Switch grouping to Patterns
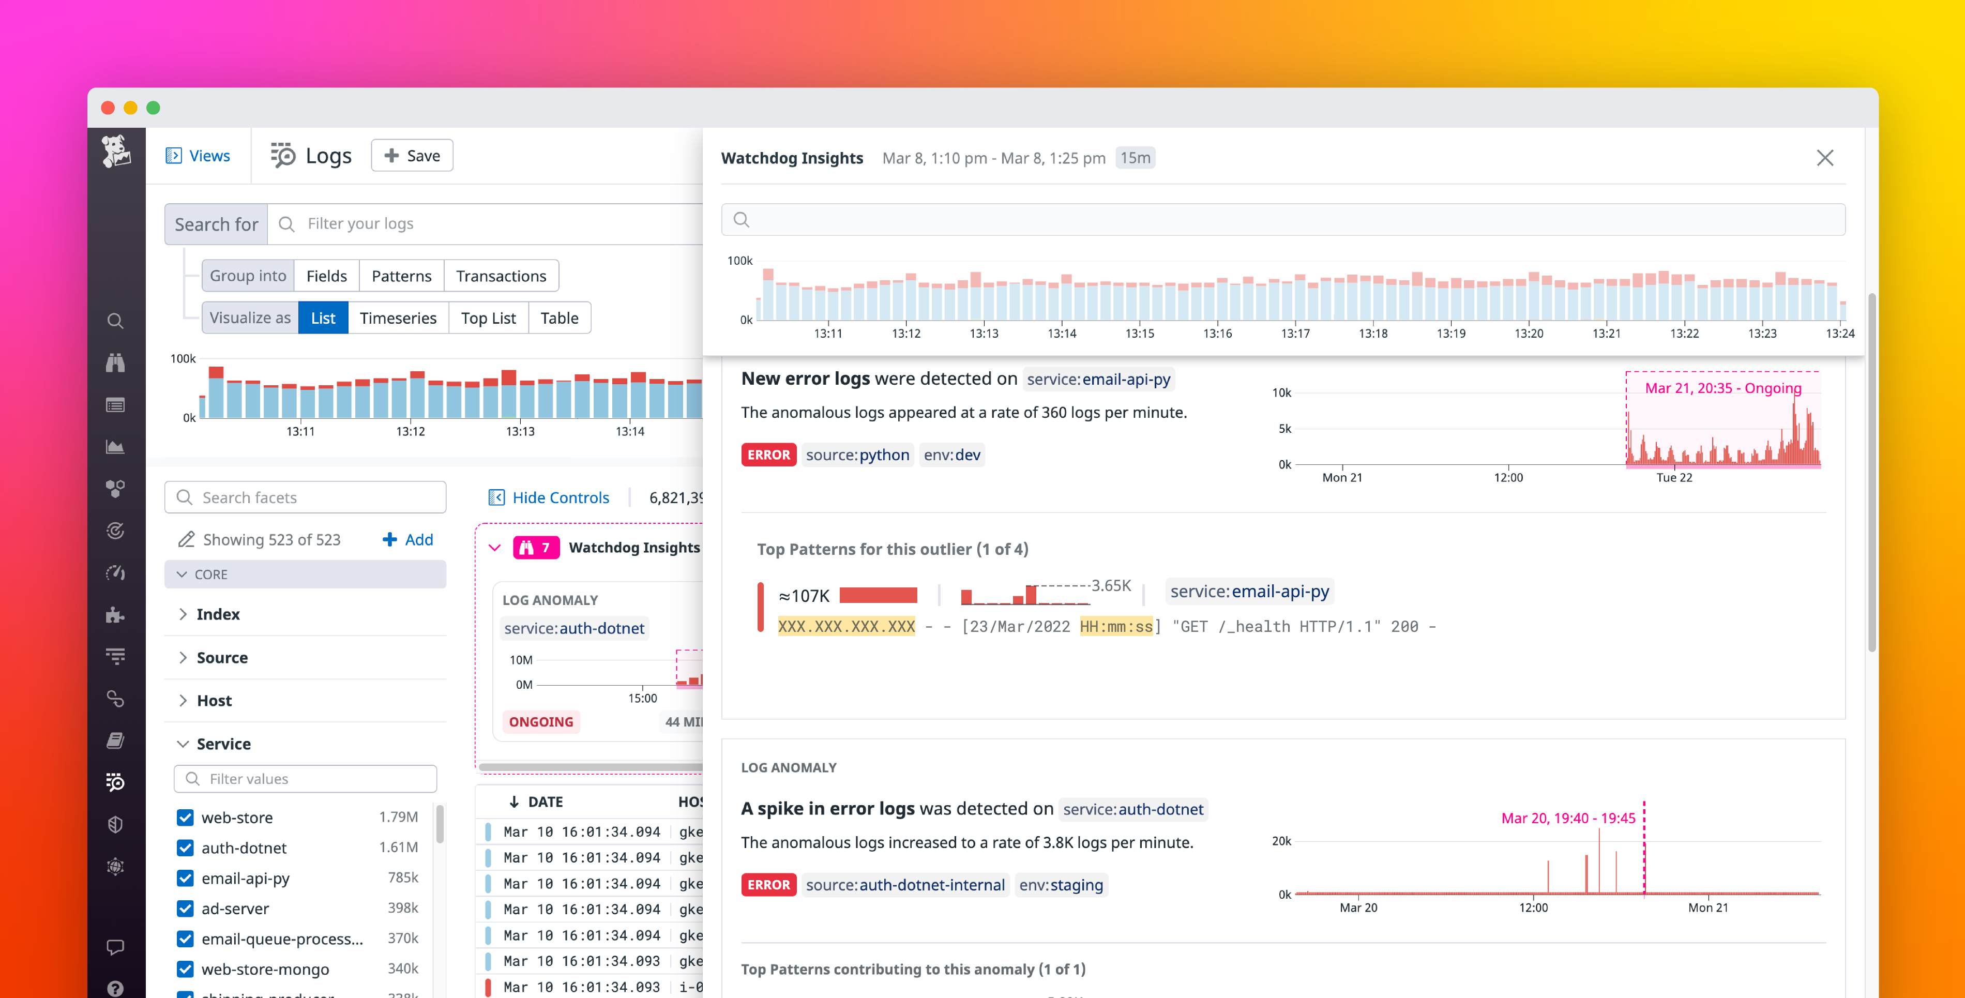 (401, 276)
